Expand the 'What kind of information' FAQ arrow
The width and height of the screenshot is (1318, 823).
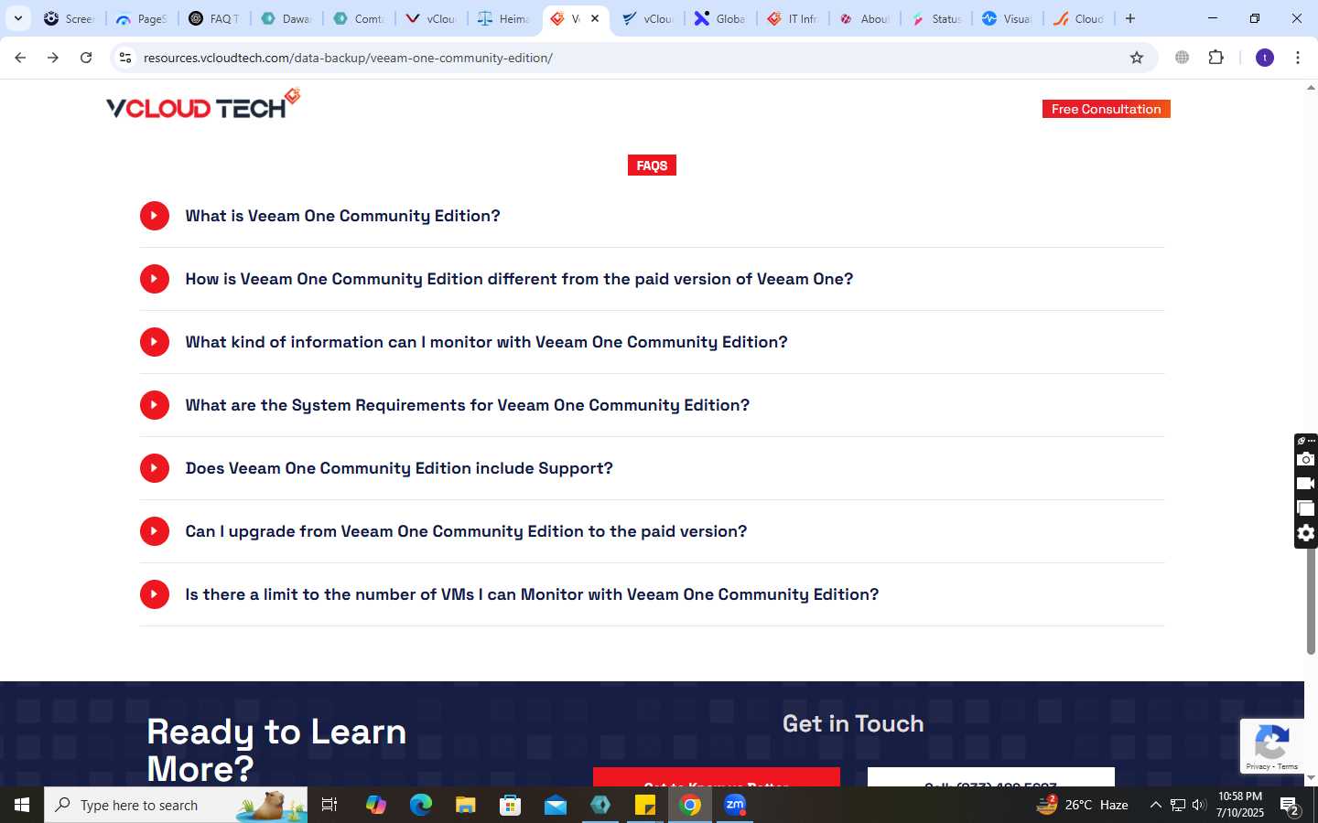click(155, 342)
